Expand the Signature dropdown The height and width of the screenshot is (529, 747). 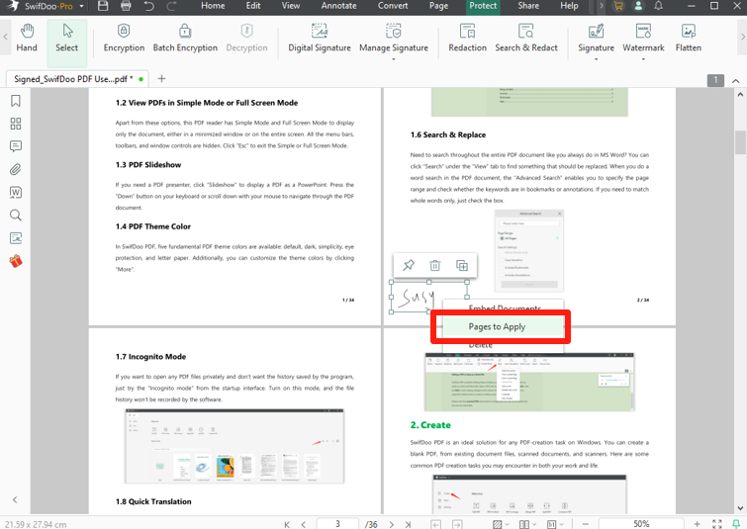[x=596, y=59]
